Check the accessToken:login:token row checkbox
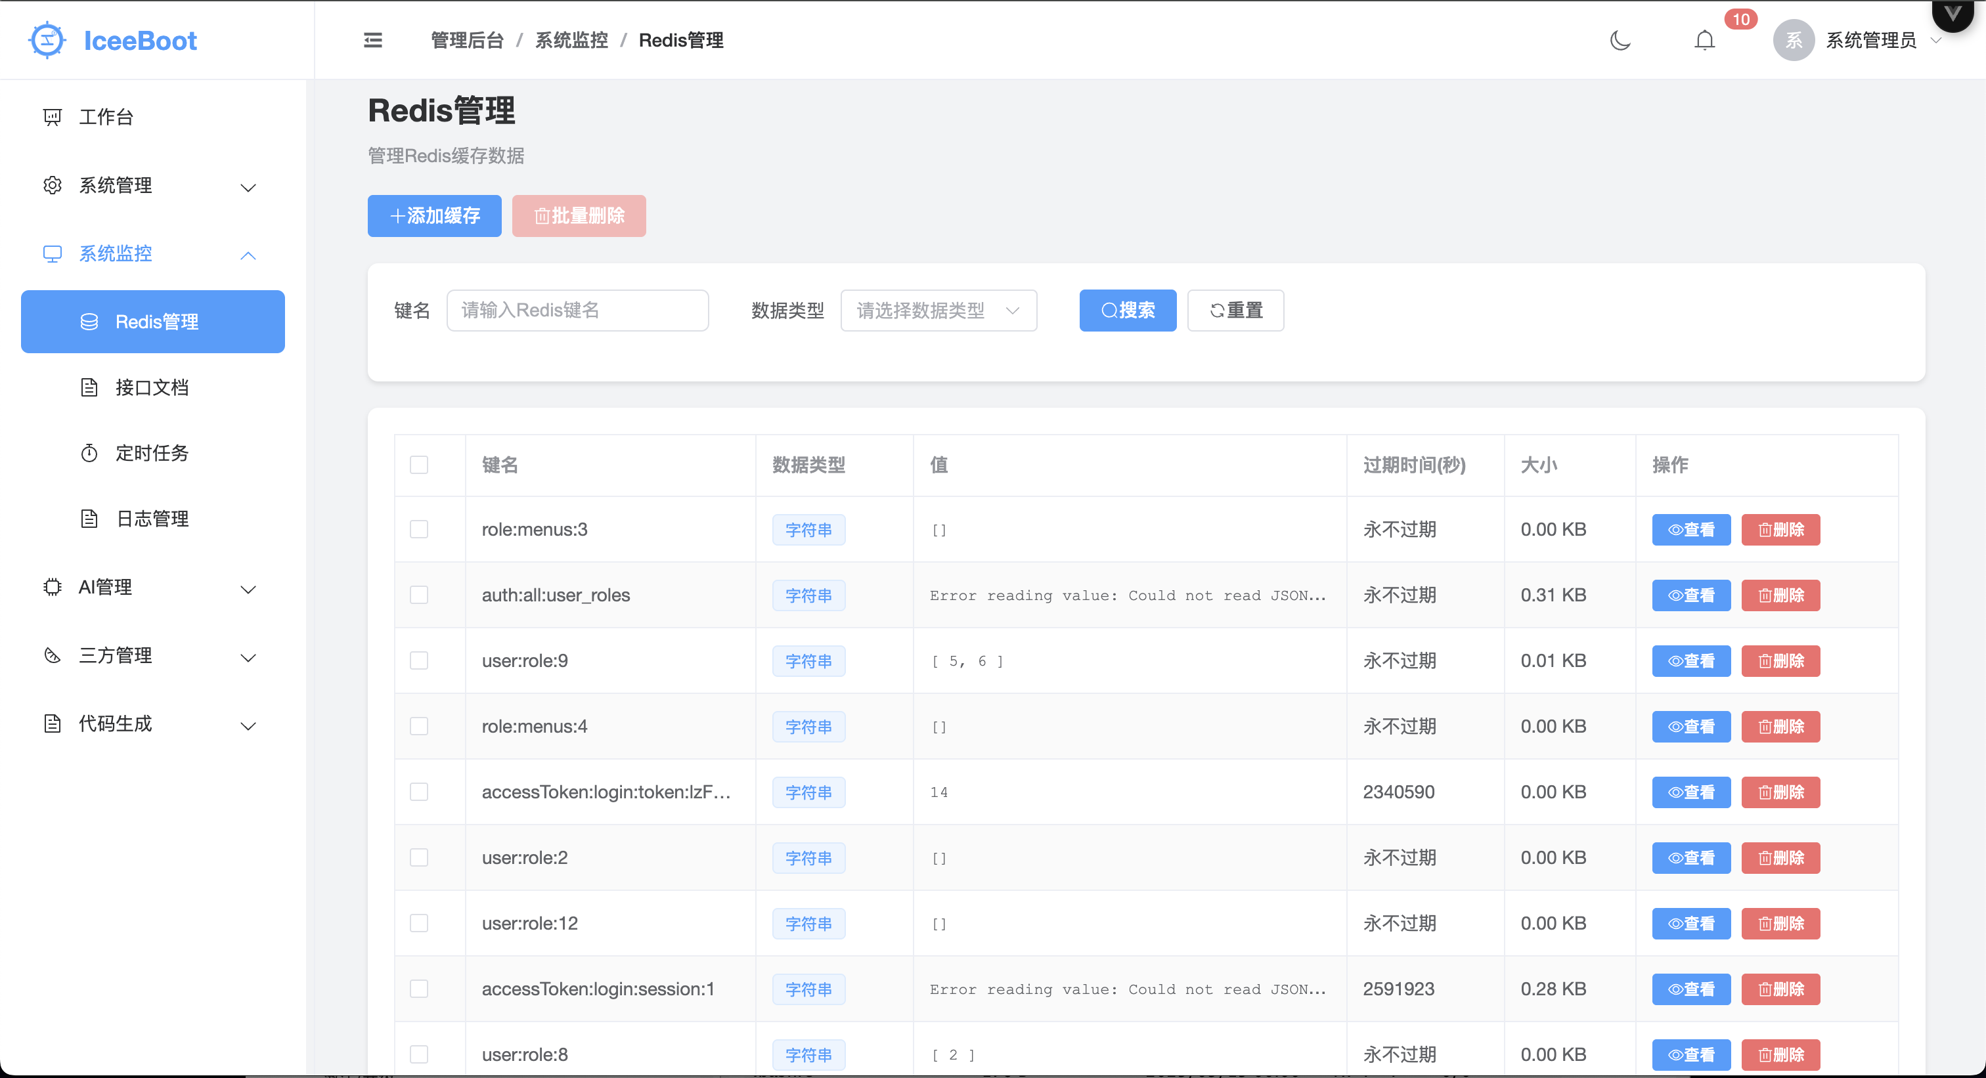 pos(418,791)
